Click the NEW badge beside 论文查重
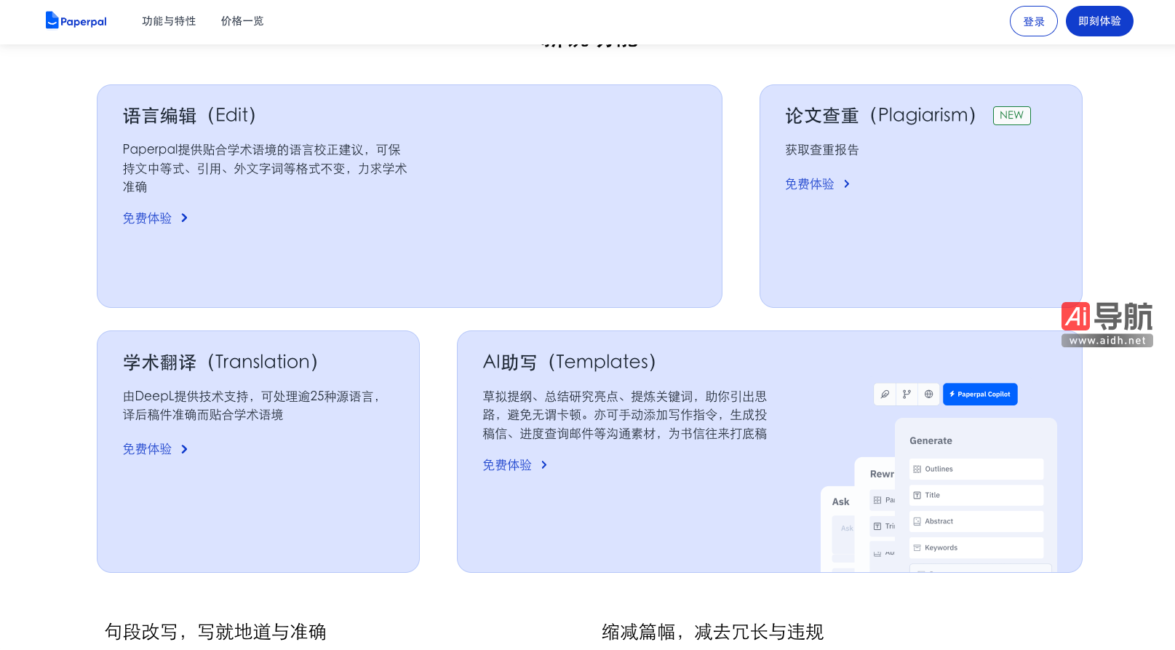 click(x=1011, y=115)
